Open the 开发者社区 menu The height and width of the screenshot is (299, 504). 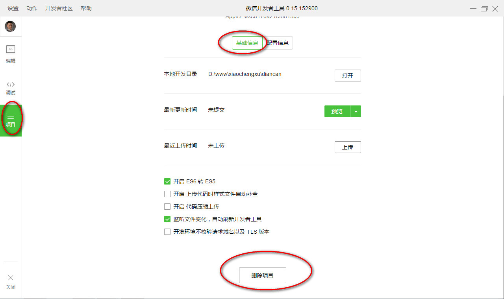pyautogui.click(x=59, y=8)
